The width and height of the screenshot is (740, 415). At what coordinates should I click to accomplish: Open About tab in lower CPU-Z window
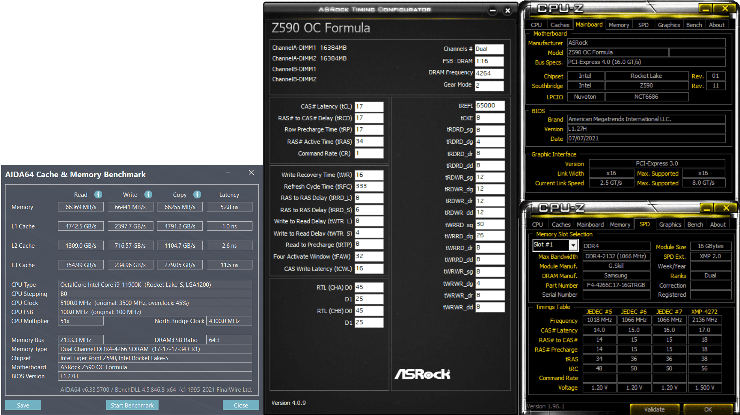pyautogui.click(x=718, y=224)
